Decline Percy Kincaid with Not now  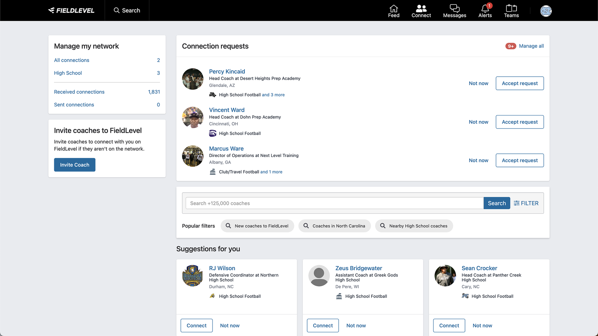(478, 83)
